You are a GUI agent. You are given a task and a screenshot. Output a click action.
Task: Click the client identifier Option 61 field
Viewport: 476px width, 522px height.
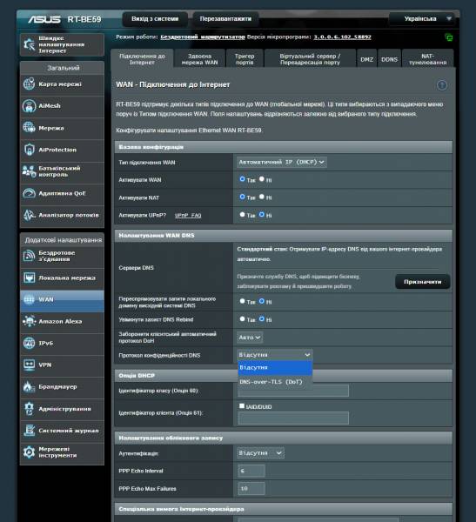tap(293, 418)
